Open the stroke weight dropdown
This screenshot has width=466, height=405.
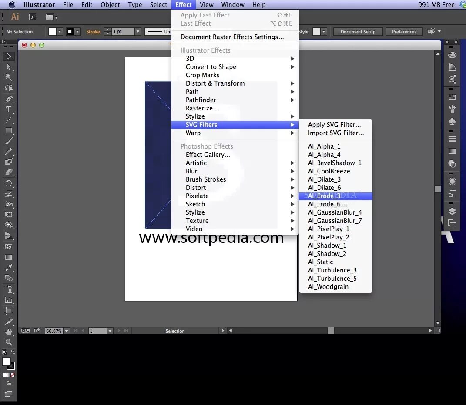pos(137,31)
